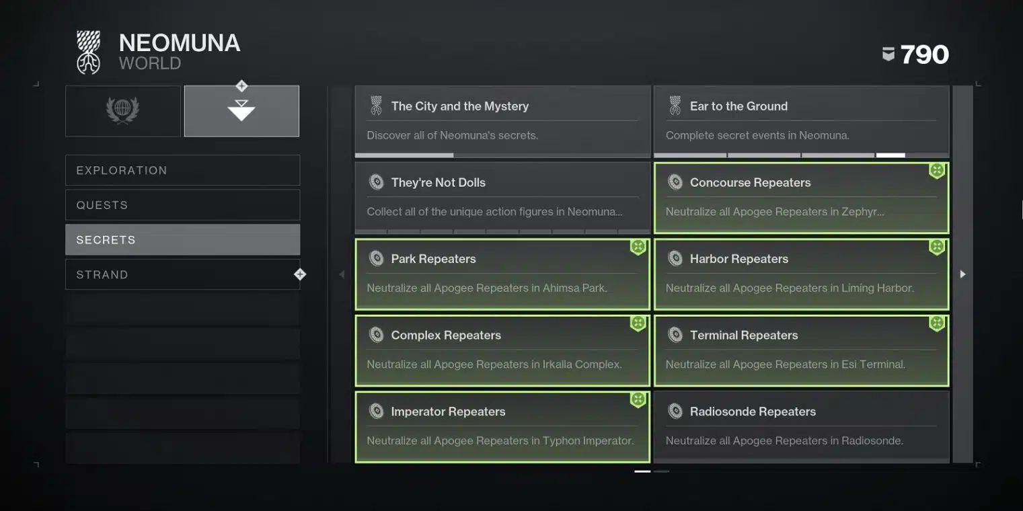Click the Radiosonde Repeaters round icon
1023x511 pixels.
tap(675, 411)
